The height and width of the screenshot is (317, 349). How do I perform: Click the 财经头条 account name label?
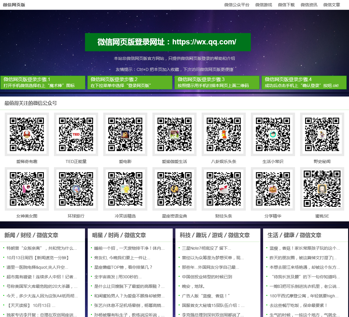point(223,216)
